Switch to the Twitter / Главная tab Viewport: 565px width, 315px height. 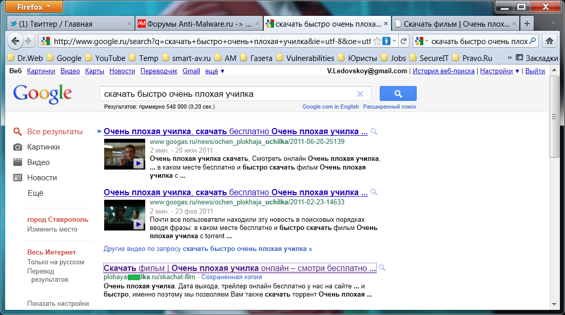(70, 24)
